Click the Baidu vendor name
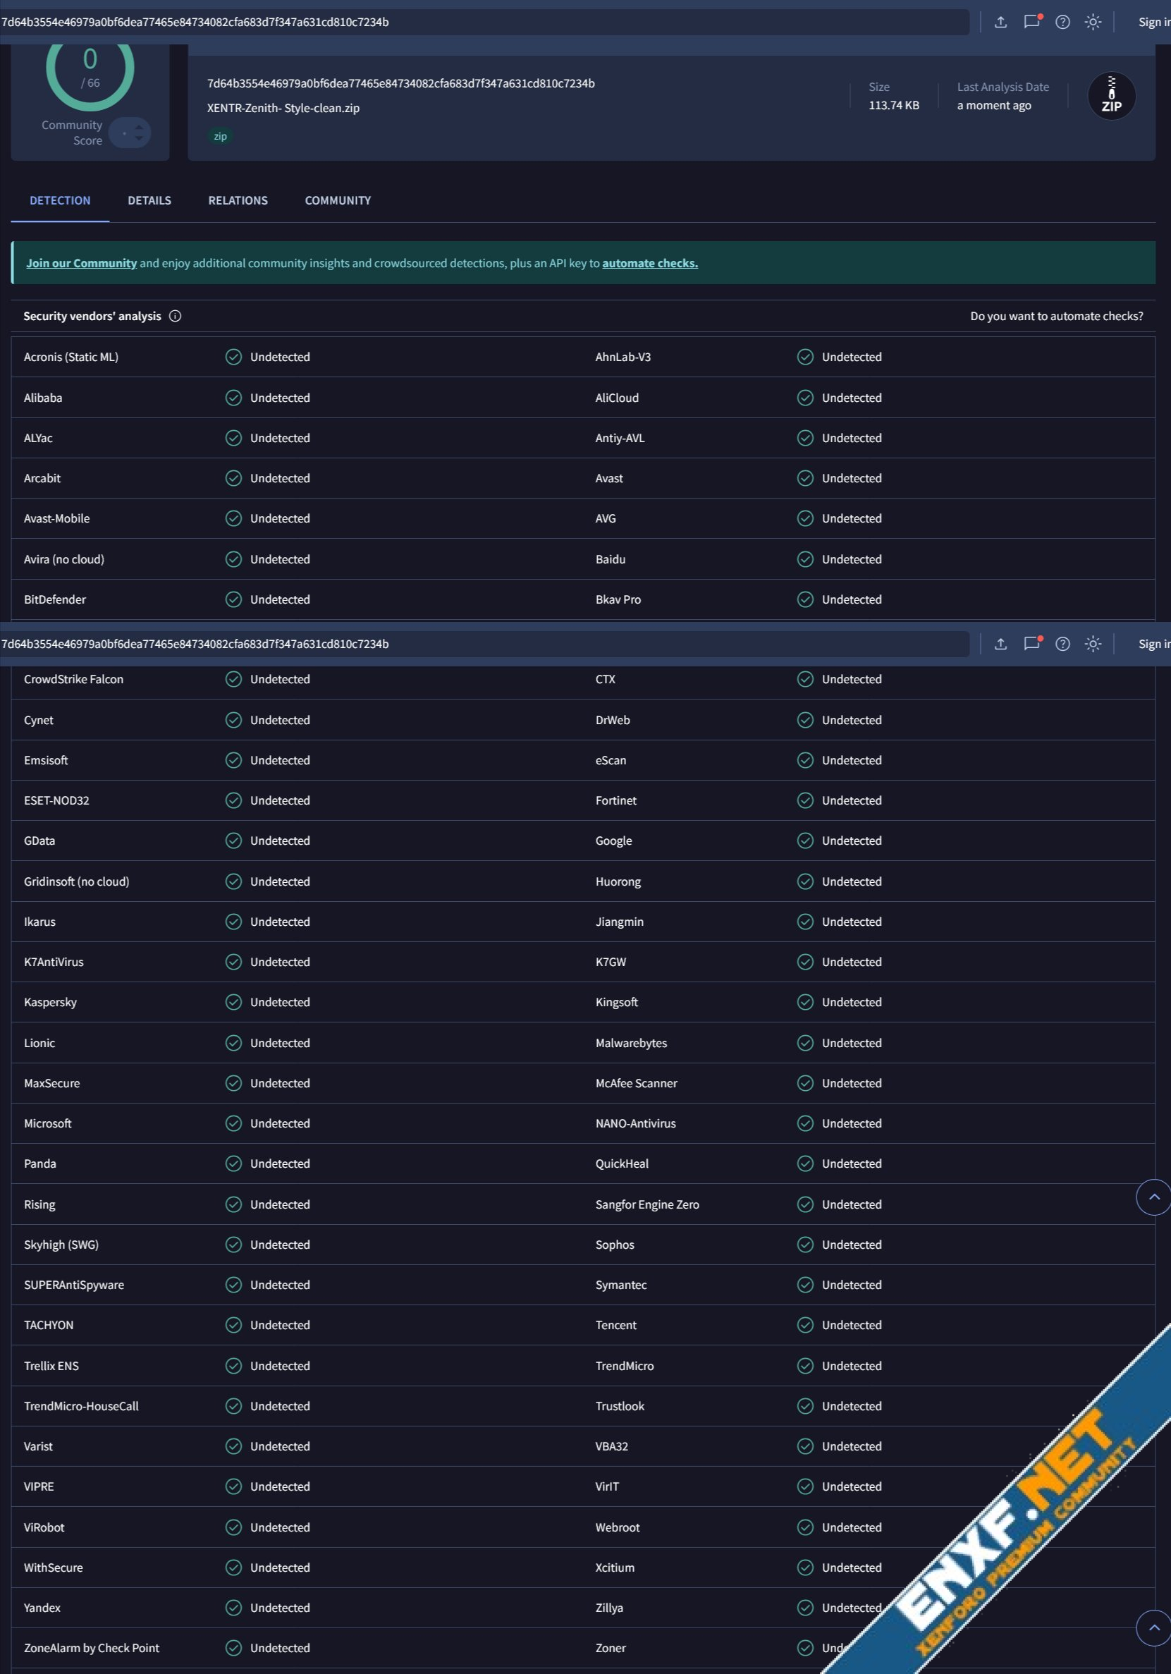Image resolution: width=1171 pixels, height=1674 pixels. [x=611, y=559]
